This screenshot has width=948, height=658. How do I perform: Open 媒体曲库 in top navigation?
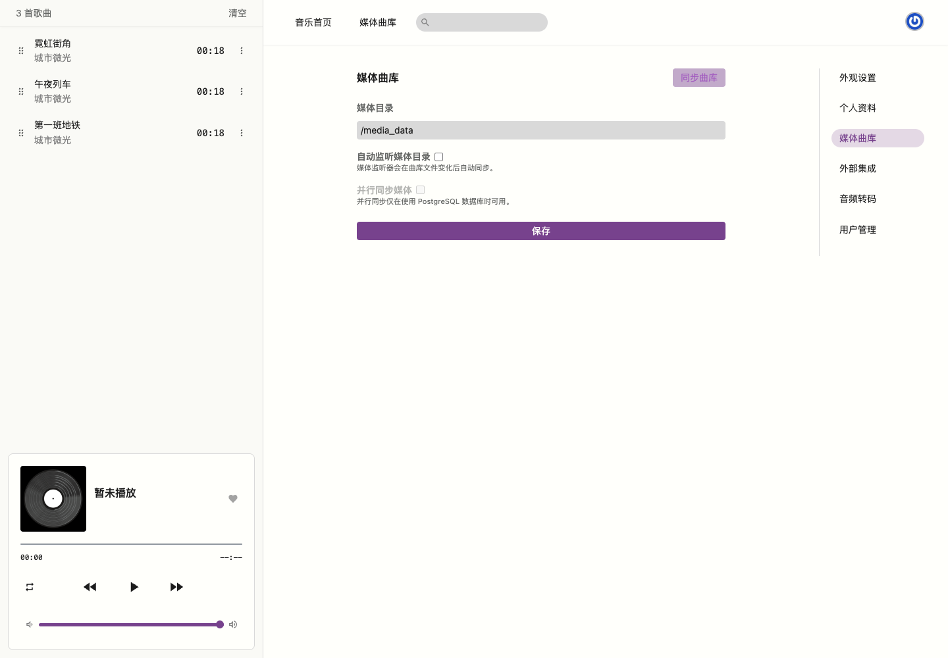378,22
